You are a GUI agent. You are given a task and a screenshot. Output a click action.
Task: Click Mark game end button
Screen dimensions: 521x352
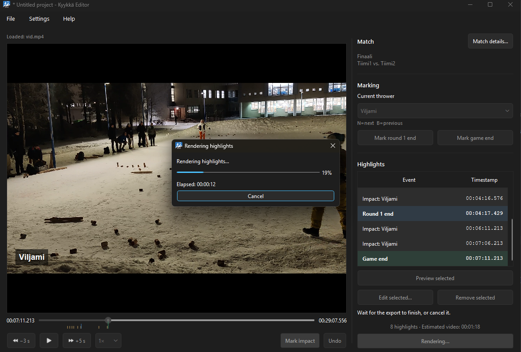coord(475,138)
